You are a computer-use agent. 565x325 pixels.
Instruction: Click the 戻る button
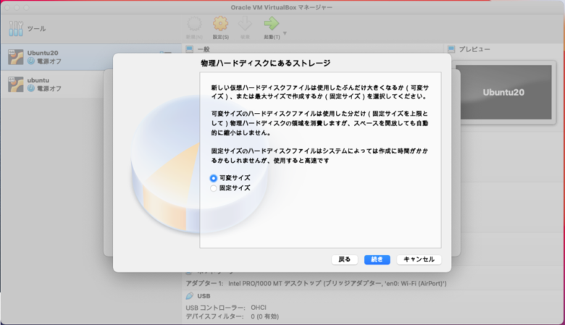(345, 260)
